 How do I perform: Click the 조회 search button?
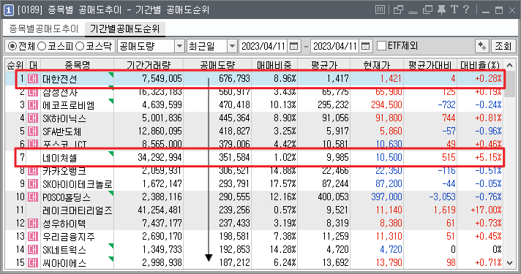(x=503, y=46)
